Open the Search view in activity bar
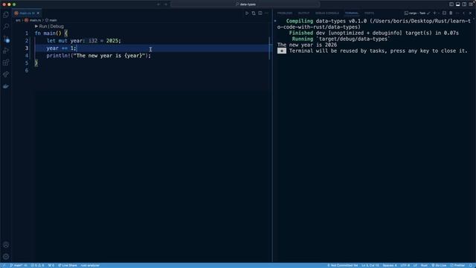Viewport: 476px width, 268px height. coord(6,27)
